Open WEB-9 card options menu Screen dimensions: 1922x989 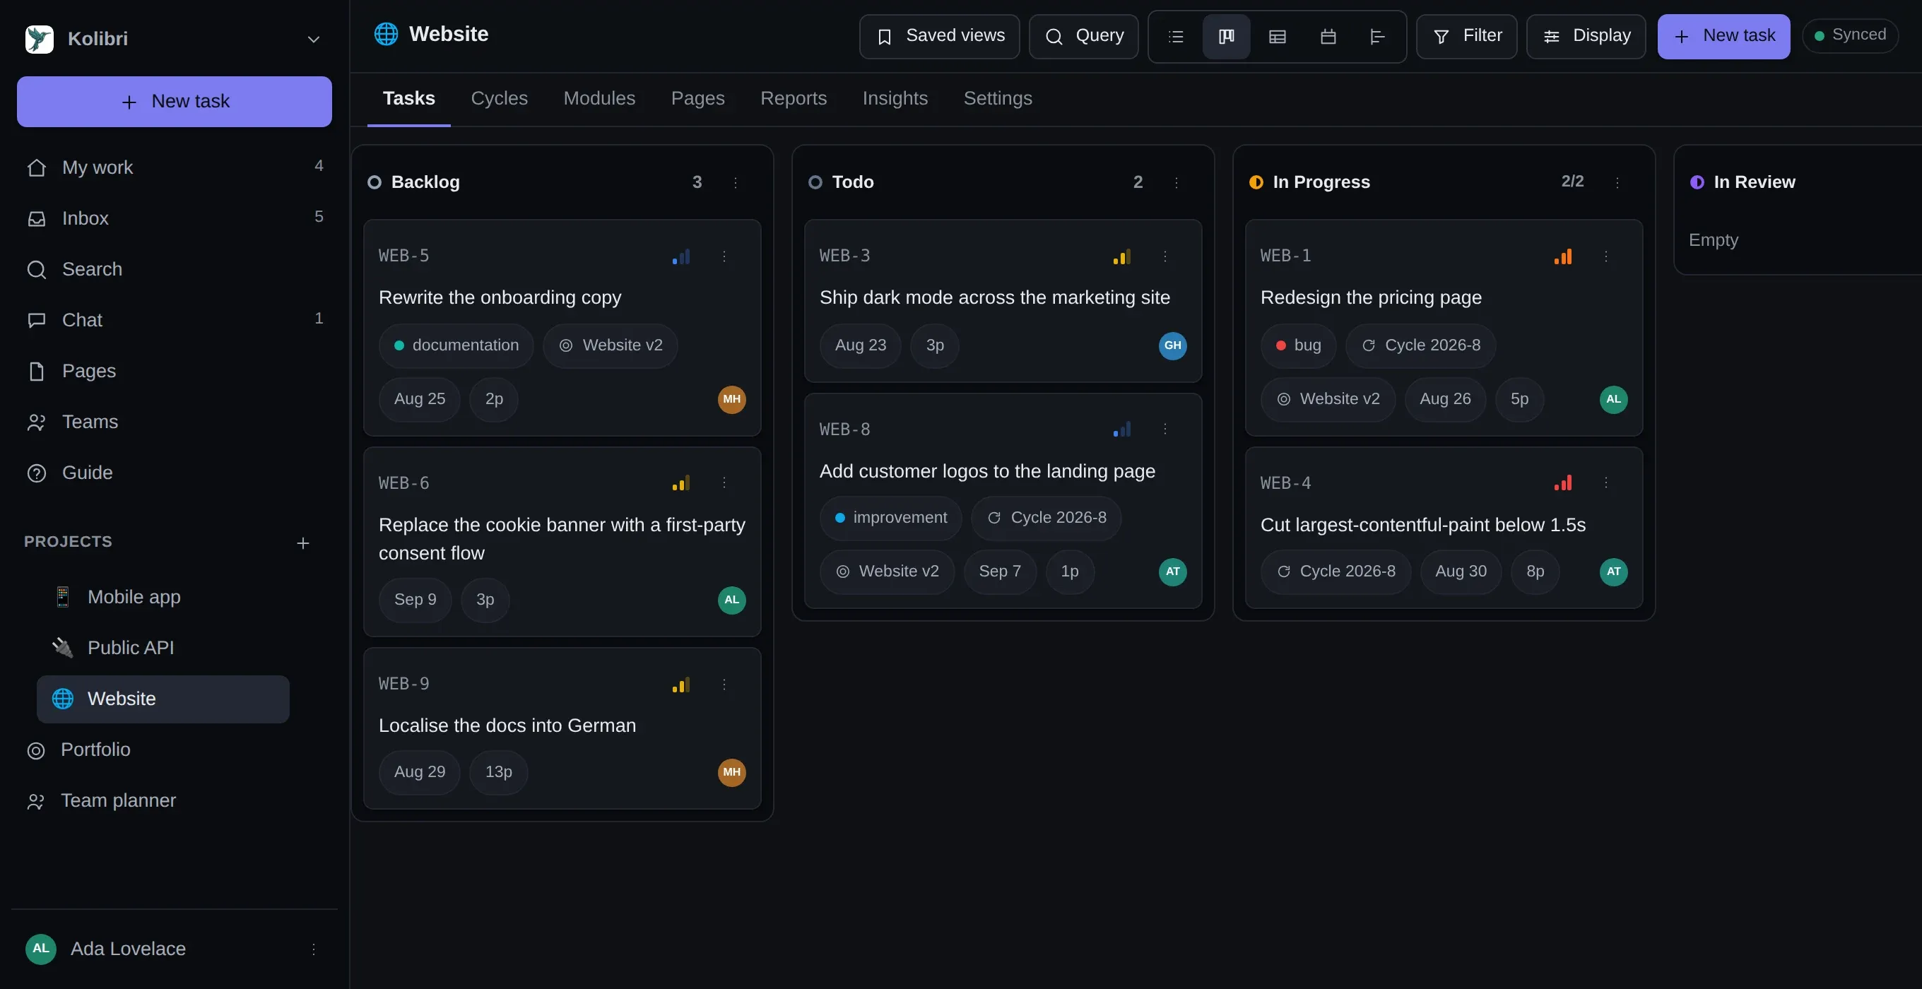724,684
